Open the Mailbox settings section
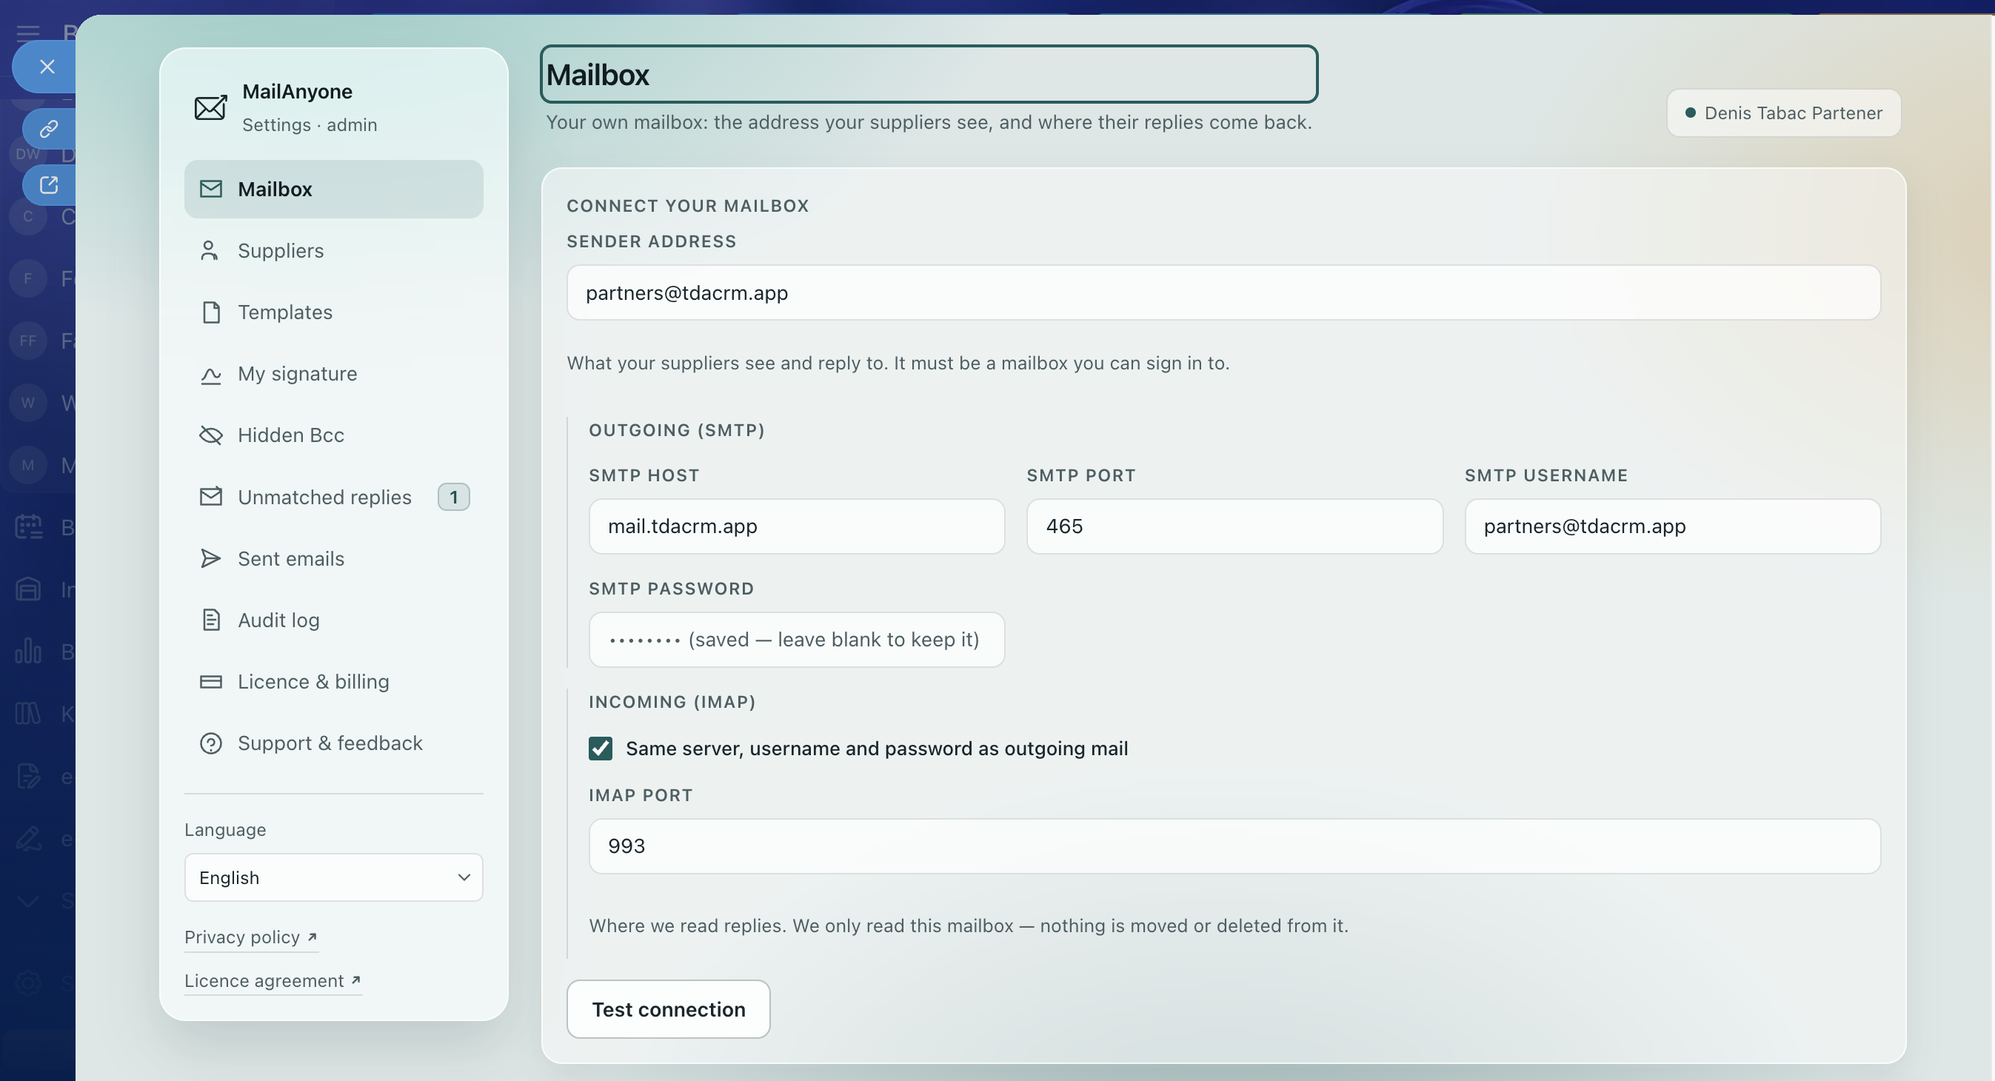 [x=334, y=189]
